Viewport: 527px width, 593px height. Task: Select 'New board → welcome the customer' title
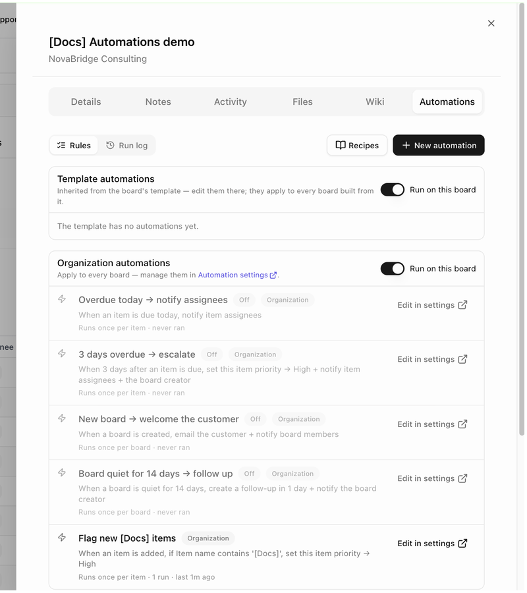click(159, 420)
